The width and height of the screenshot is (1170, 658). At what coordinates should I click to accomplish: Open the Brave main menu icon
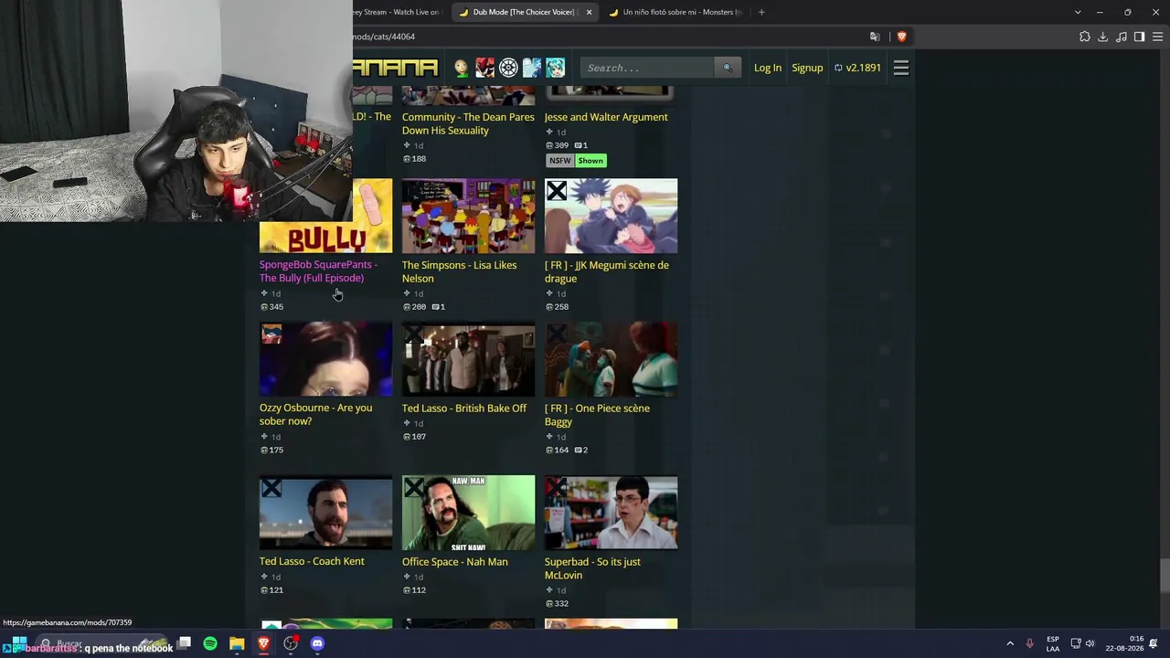(1157, 37)
